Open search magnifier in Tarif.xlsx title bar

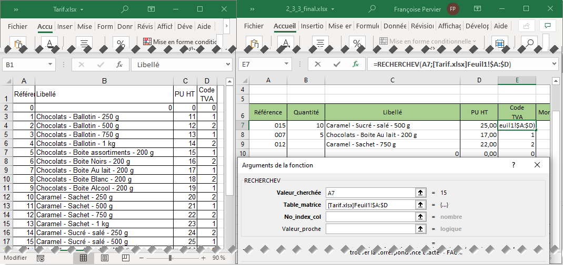[x=125, y=9]
